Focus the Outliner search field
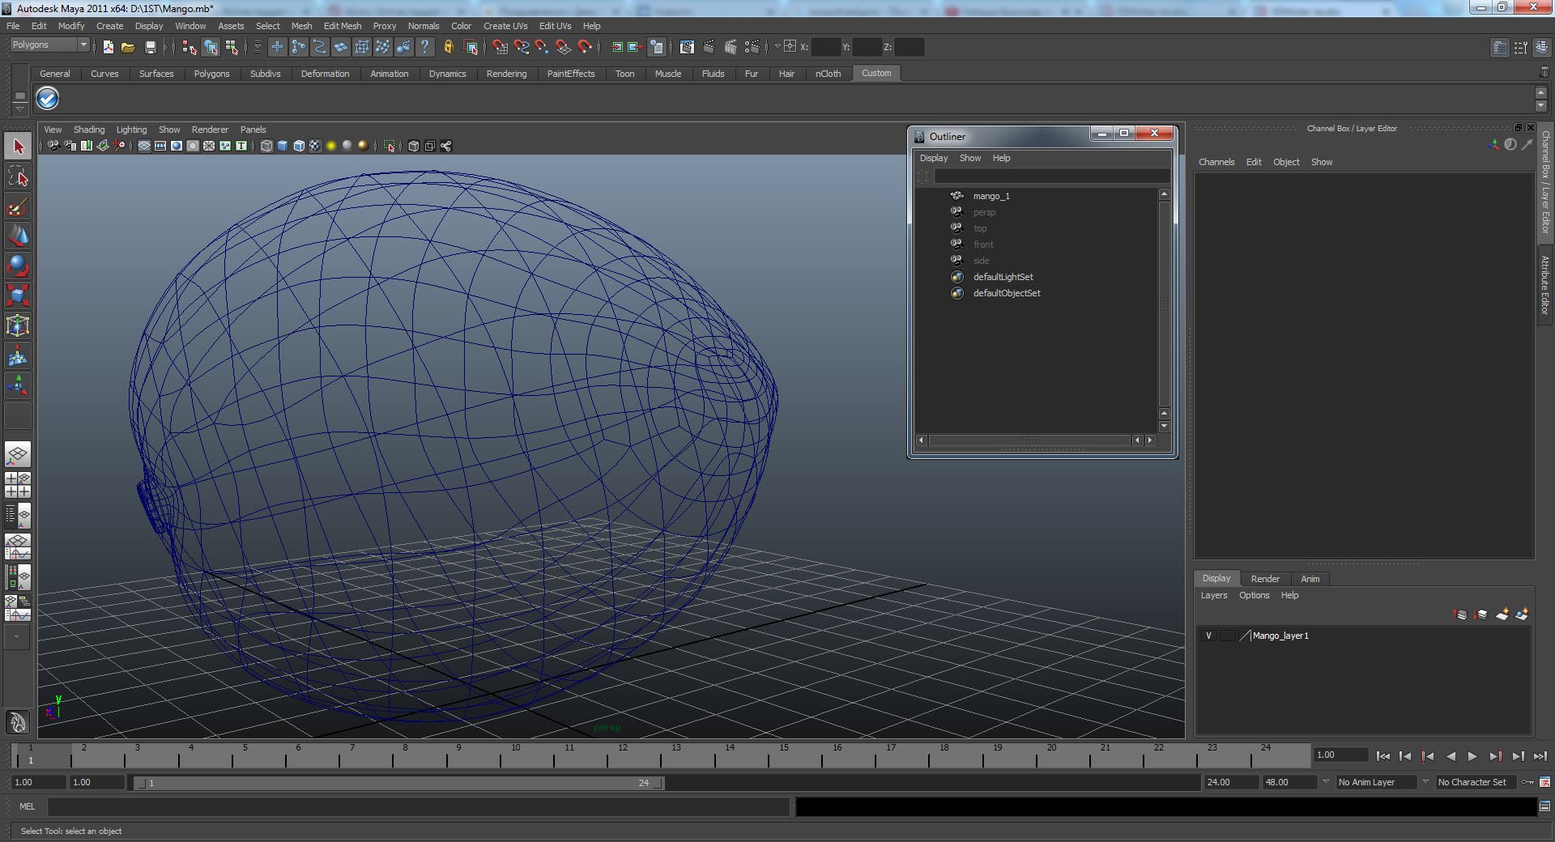Image resolution: width=1555 pixels, height=842 pixels. [1052, 176]
